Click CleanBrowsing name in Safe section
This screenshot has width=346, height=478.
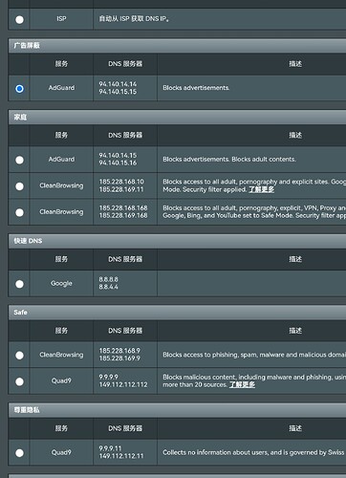(x=61, y=355)
